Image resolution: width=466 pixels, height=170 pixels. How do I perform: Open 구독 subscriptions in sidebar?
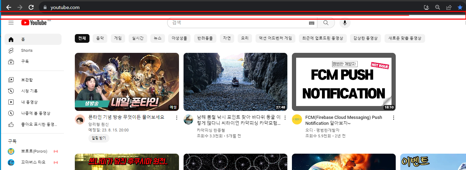[x=33, y=62]
